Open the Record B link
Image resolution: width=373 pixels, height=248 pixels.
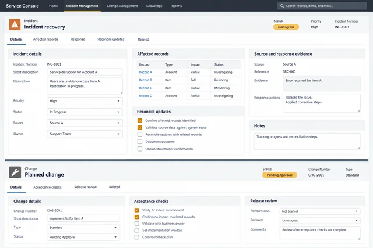click(x=146, y=80)
